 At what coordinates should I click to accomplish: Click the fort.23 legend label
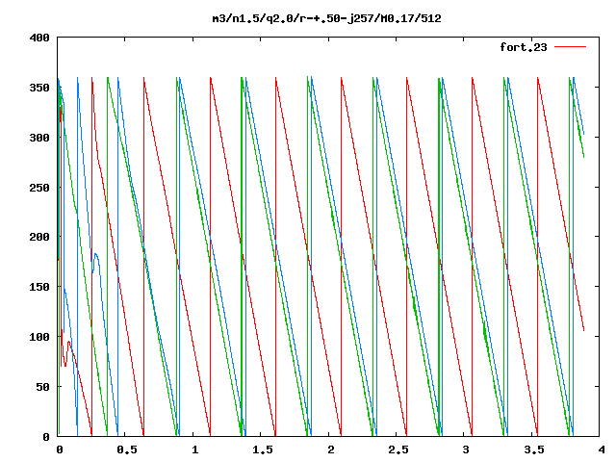[523, 47]
